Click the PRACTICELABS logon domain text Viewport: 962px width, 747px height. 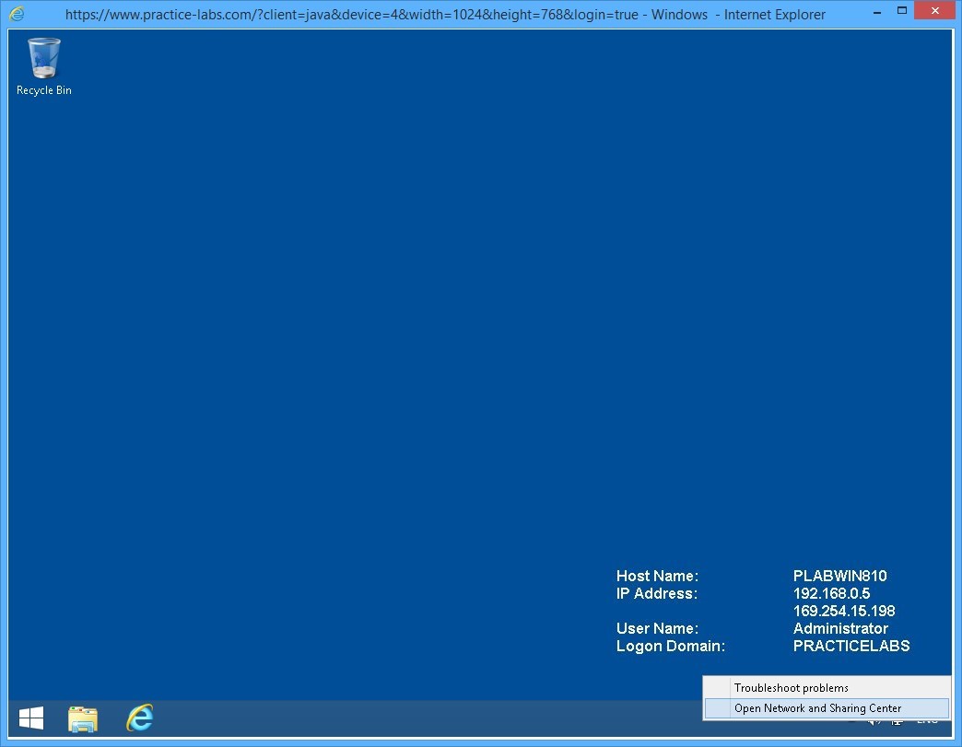(x=851, y=647)
